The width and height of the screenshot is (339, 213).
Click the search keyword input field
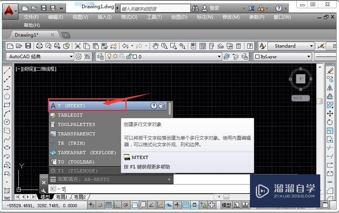[155, 9]
